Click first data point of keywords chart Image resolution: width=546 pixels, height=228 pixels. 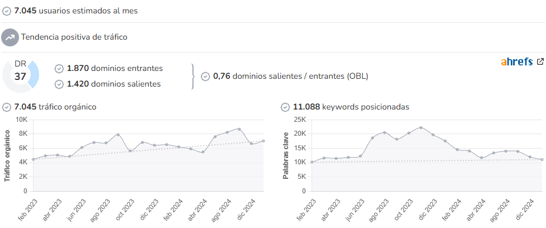click(x=312, y=162)
